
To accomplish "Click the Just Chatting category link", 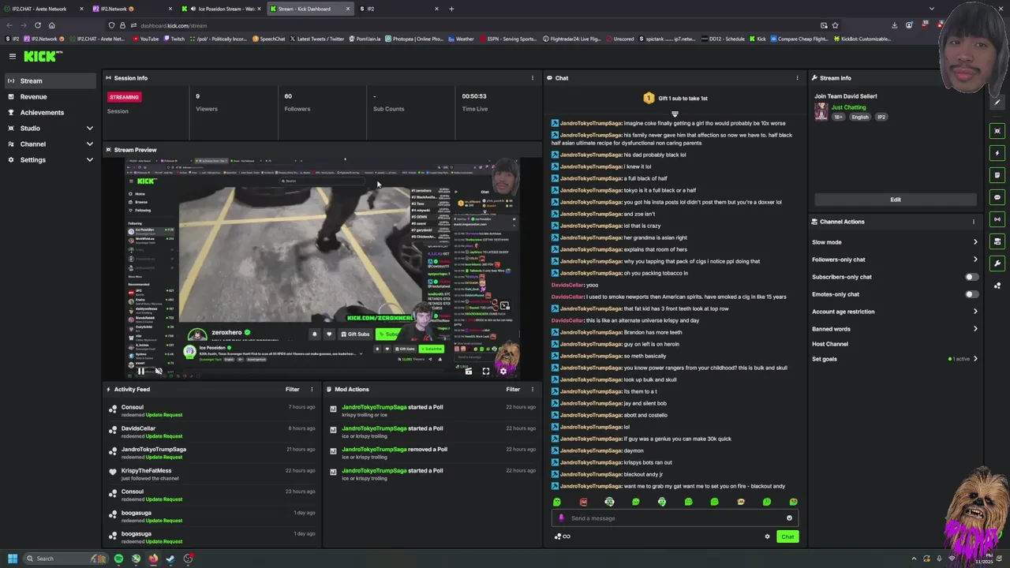I will pos(848,107).
